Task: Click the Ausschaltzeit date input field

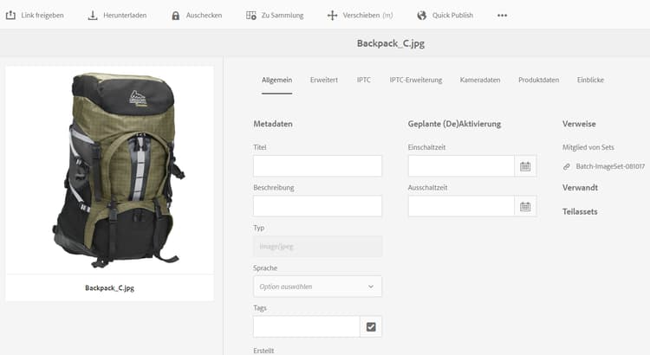Action: coord(461,206)
